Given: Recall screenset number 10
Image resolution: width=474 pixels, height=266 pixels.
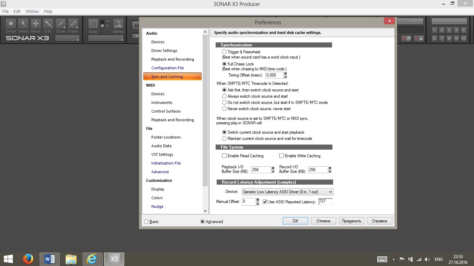Looking at the screenshot, I should tap(464, 38).
